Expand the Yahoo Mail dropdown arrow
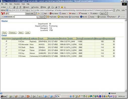Viewport: 128px width, 99px height. point(48,14)
